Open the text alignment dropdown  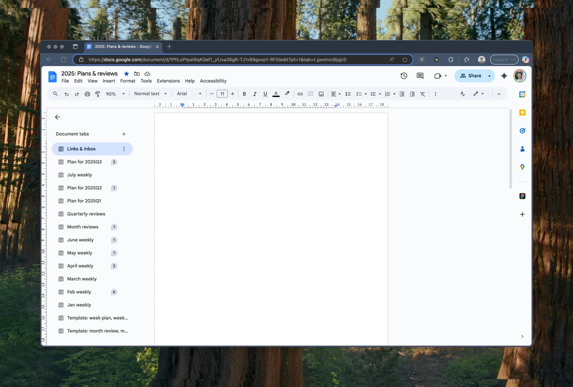pyautogui.click(x=336, y=94)
